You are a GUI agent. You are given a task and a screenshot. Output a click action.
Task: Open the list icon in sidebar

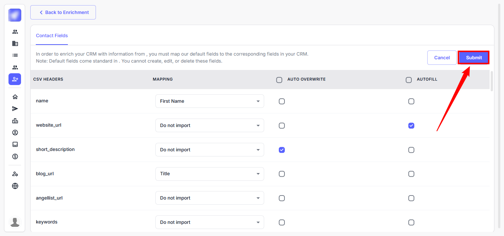coord(15,55)
